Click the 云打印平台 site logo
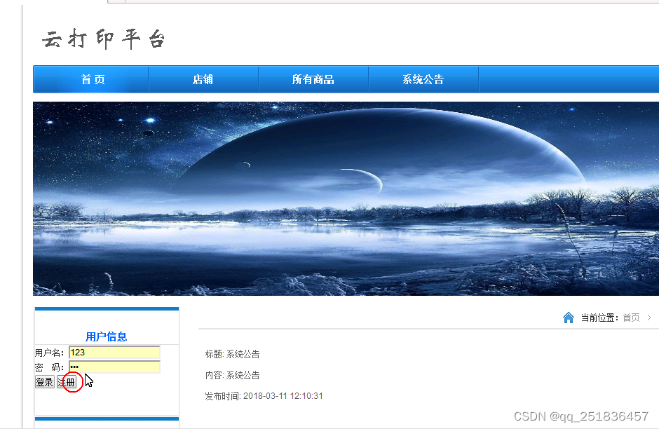 pyautogui.click(x=104, y=39)
